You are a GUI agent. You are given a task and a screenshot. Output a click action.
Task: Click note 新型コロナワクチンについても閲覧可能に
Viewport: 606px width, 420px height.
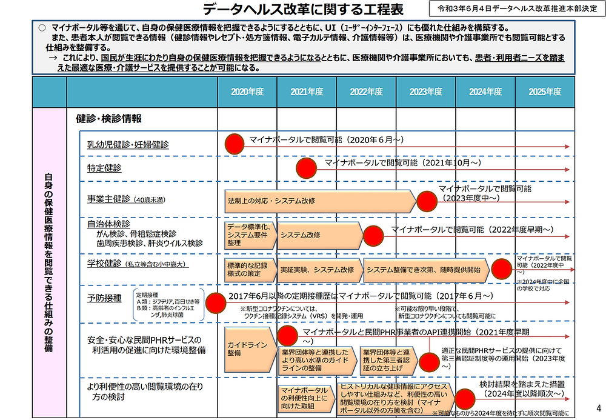point(447,316)
